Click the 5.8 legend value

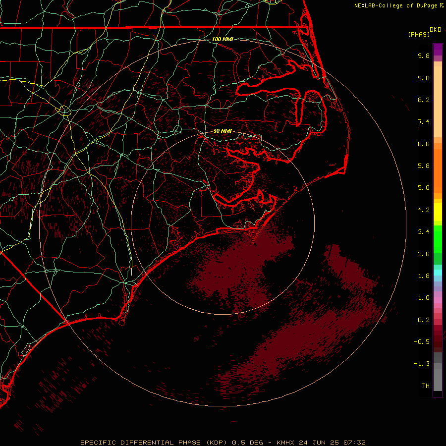(x=424, y=166)
